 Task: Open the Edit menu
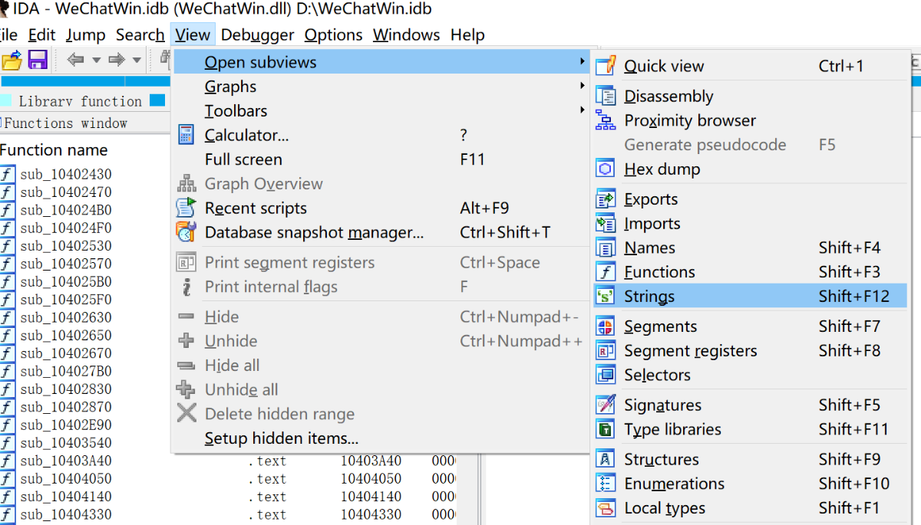[41, 34]
